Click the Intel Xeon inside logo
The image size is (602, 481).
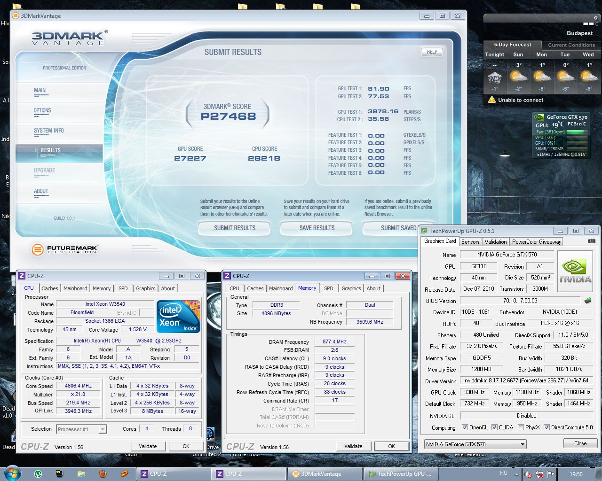178,316
